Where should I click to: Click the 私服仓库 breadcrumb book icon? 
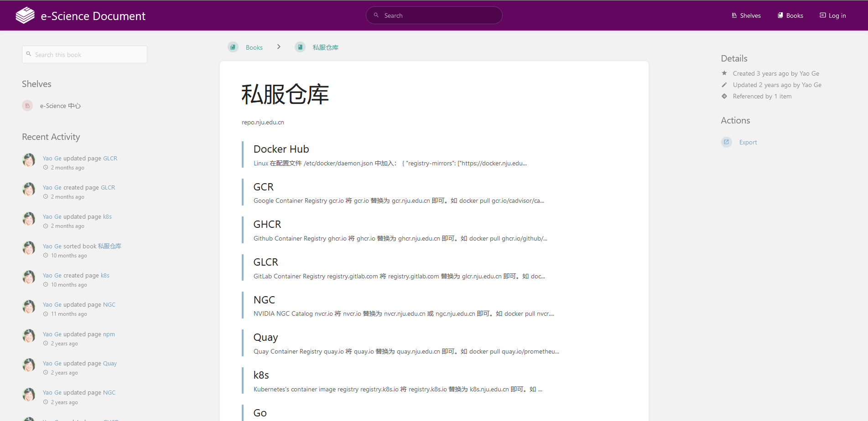(300, 47)
